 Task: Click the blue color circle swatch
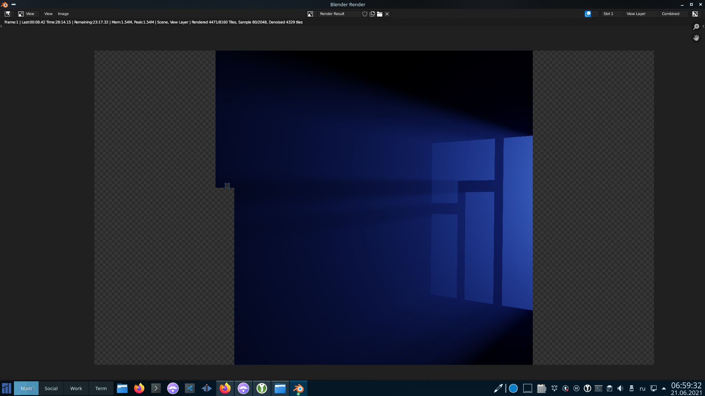513,388
